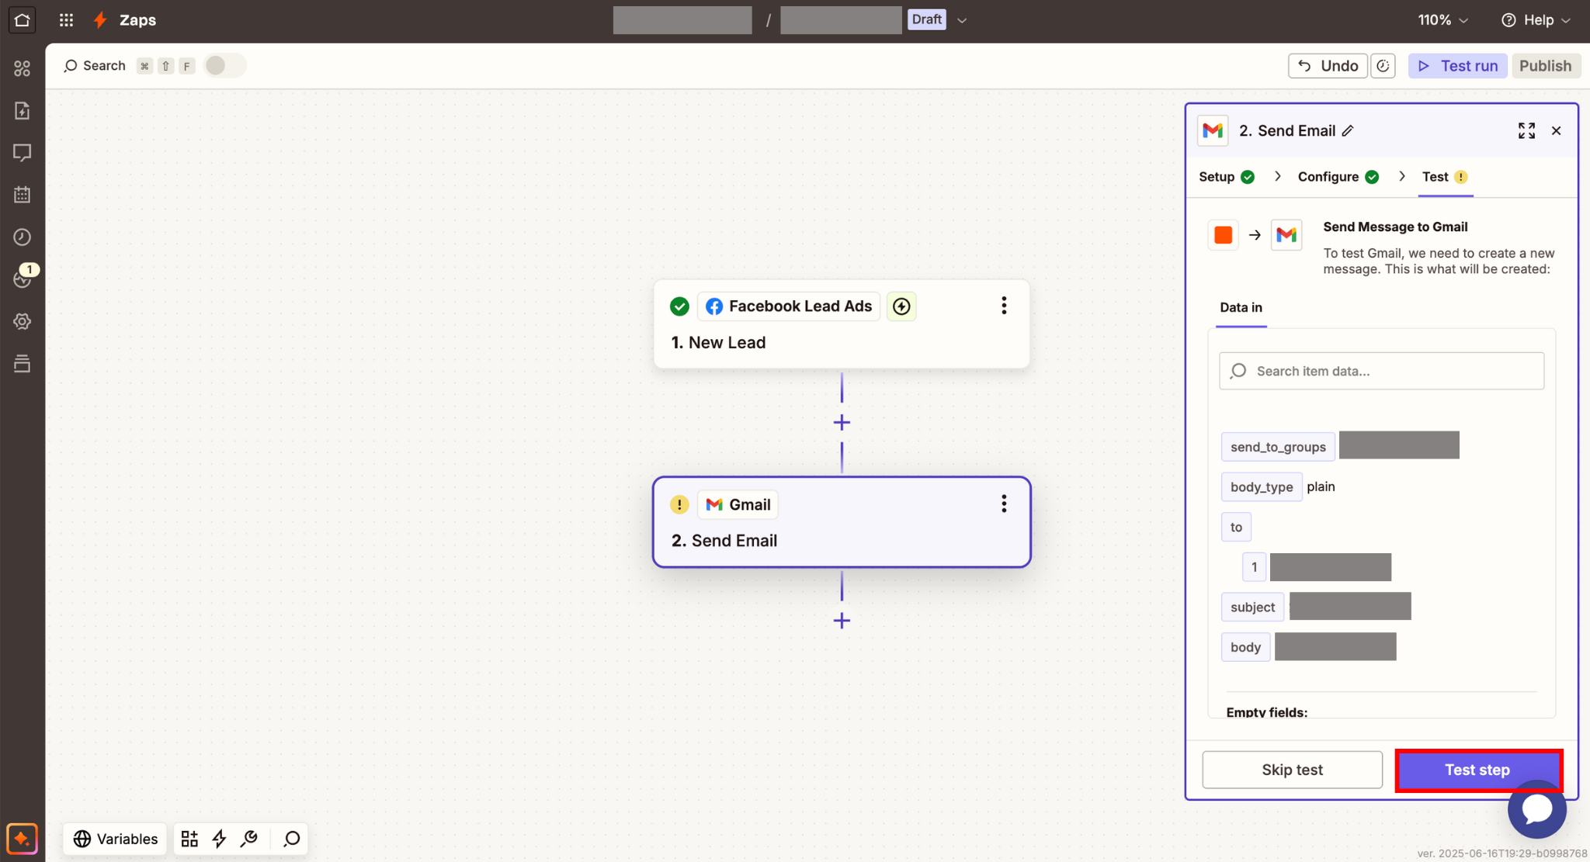1590x862 pixels.
Task: Focus the Search item data field
Action: [x=1381, y=371]
